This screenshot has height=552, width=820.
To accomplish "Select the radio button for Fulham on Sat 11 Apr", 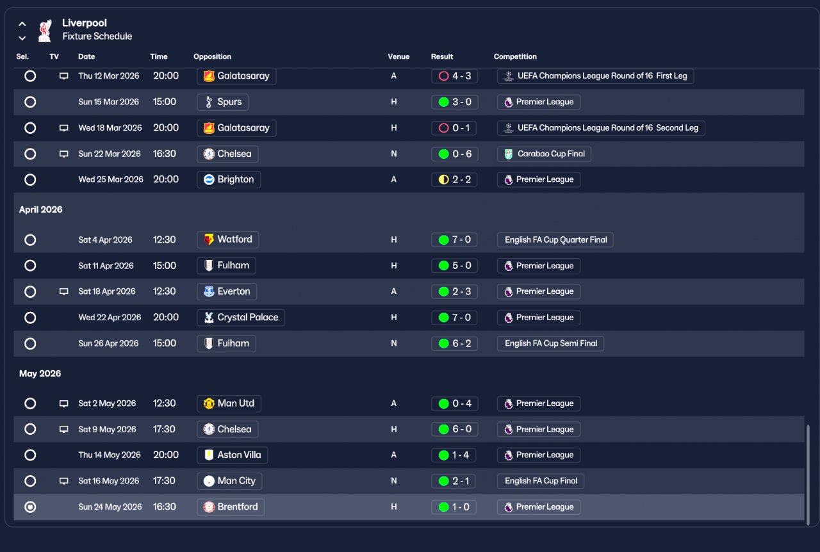I will (30, 266).
